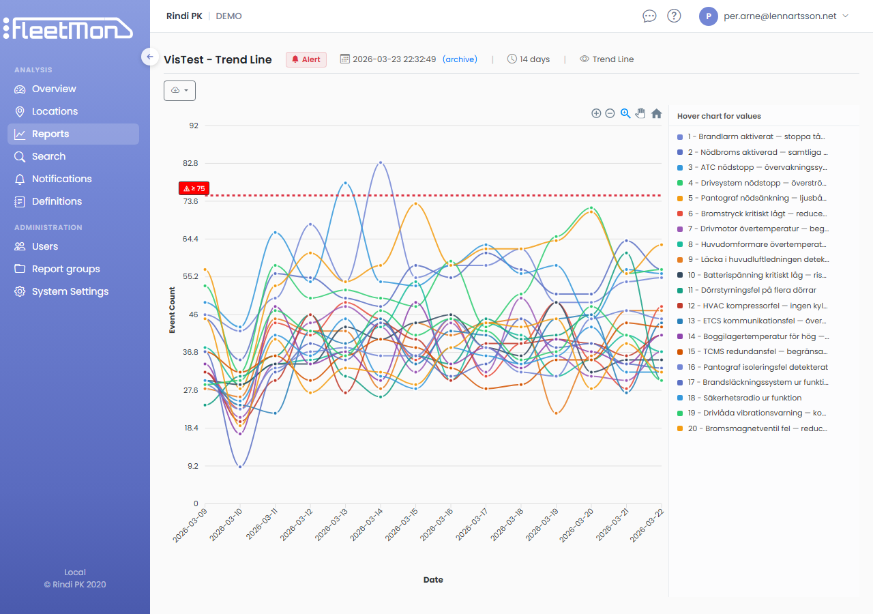Open the cloud download export dropdown

179,90
